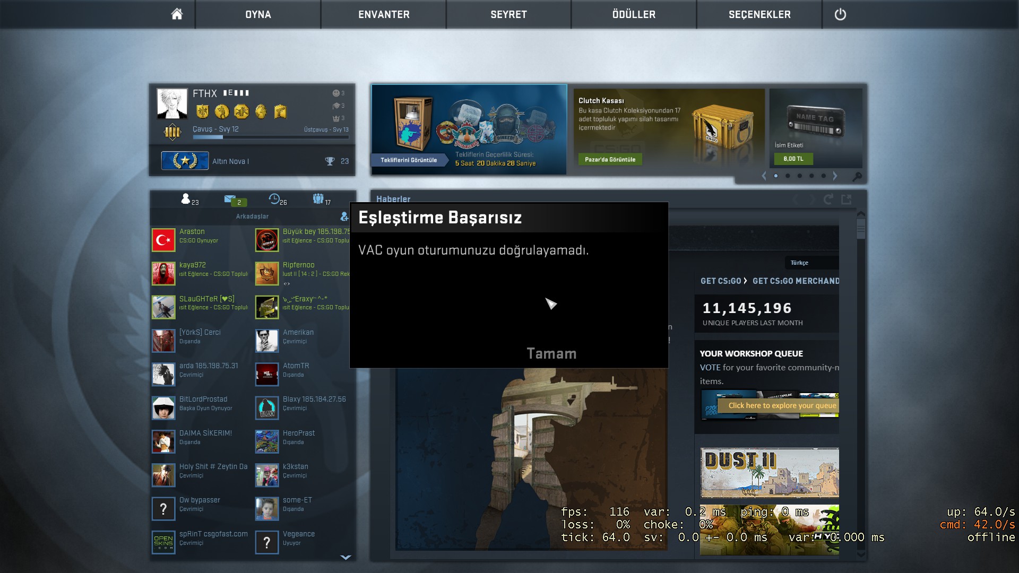Screen dimensions: 1019x573
Task: Open the groups icon with 17
Action: (318, 199)
